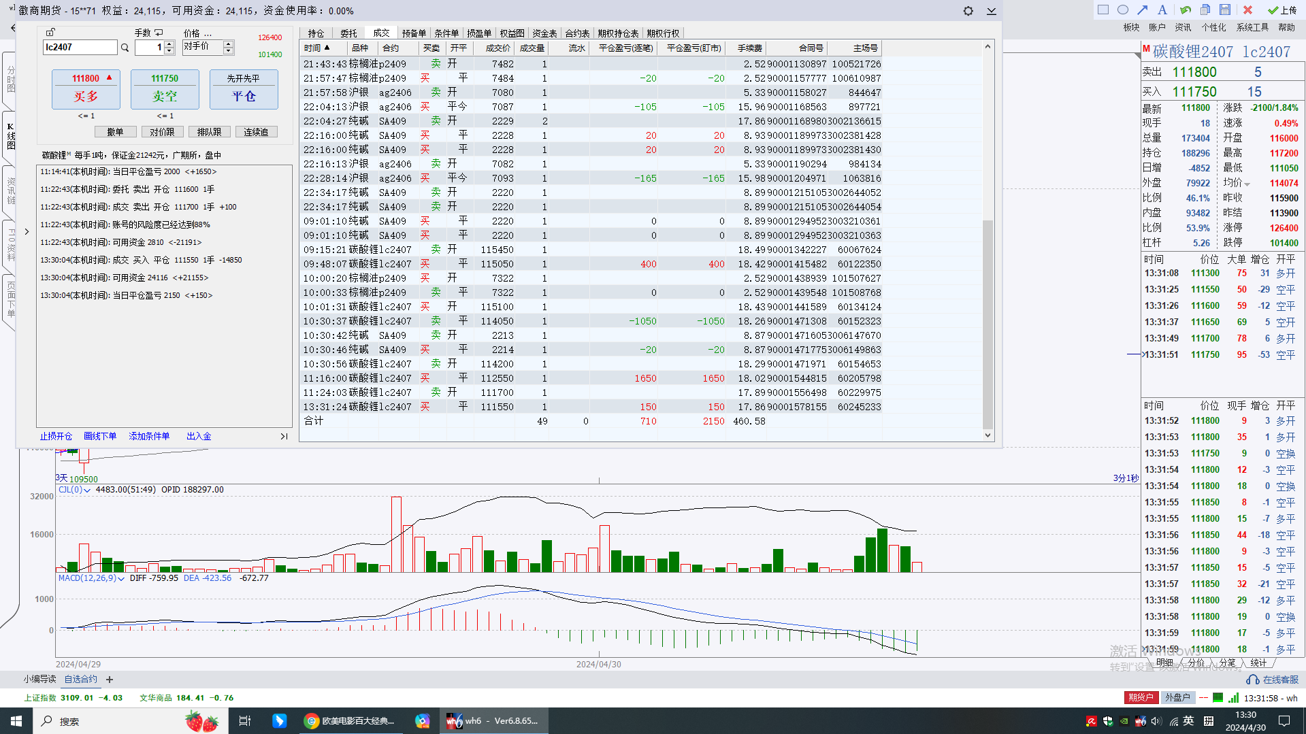Switch to the 权益图 tab
The height and width of the screenshot is (734, 1306).
click(512, 33)
